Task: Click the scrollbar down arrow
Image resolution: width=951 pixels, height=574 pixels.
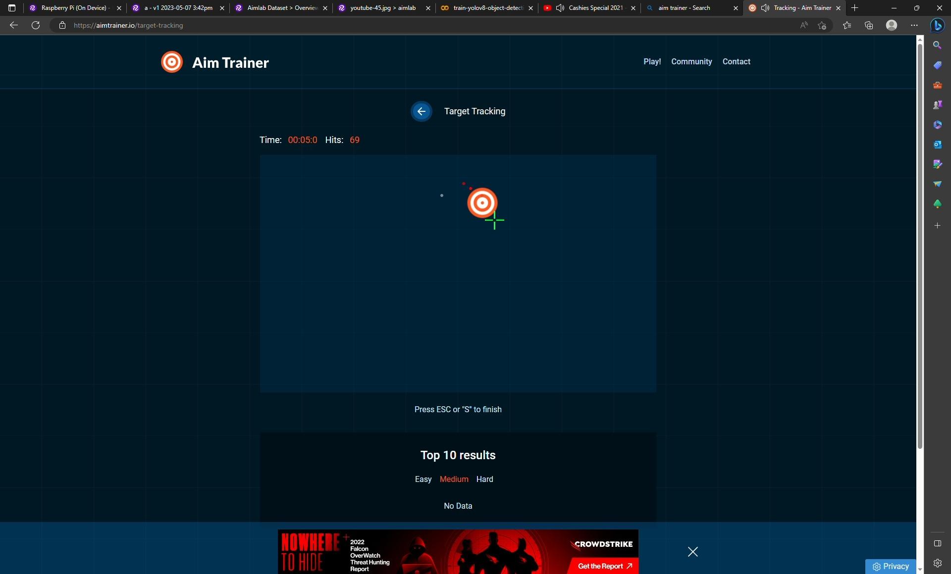Action: click(920, 569)
